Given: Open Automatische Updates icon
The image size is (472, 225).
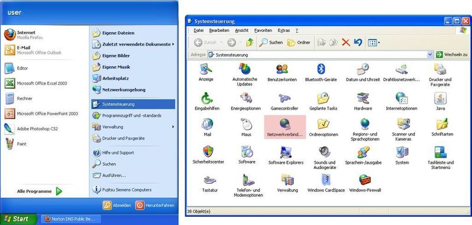Looking at the screenshot, I should 245,74.
